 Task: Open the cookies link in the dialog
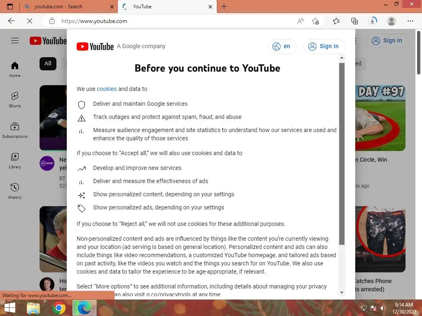pyautogui.click(x=107, y=89)
